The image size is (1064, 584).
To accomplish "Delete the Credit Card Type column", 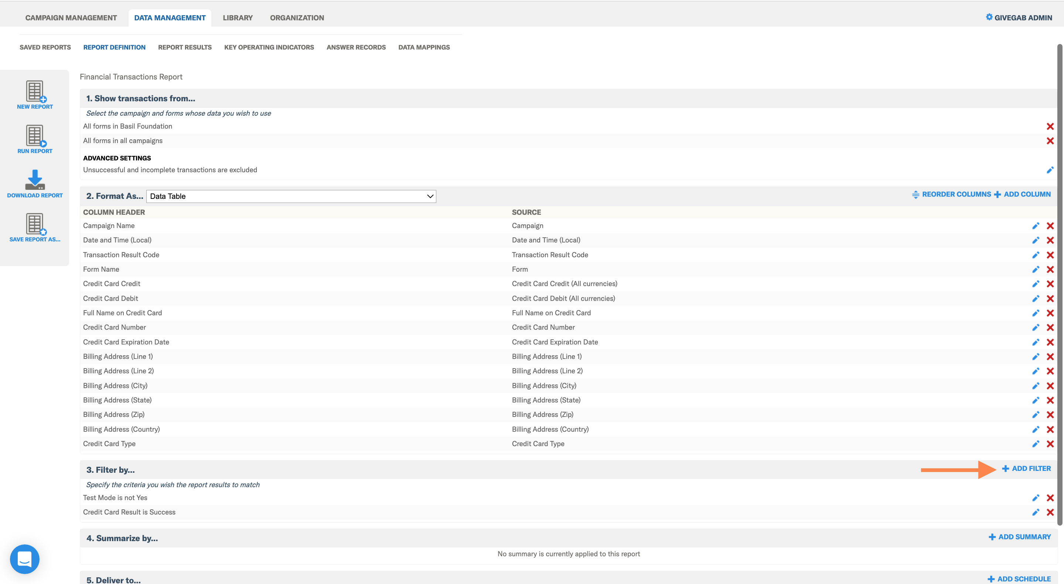I will click(1050, 444).
